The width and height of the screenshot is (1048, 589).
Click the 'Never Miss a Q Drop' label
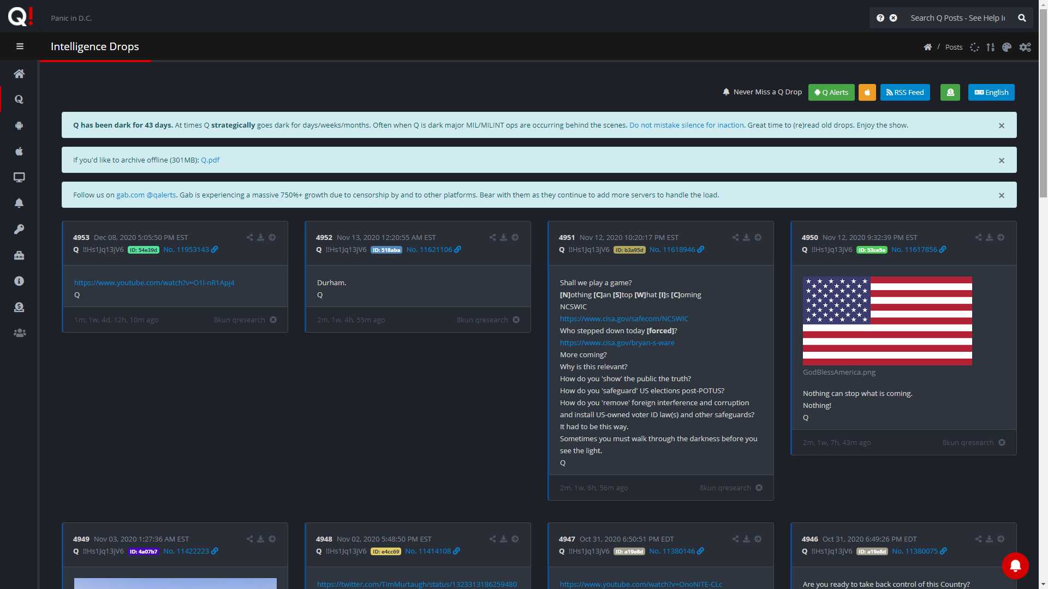[x=767, y=92]
